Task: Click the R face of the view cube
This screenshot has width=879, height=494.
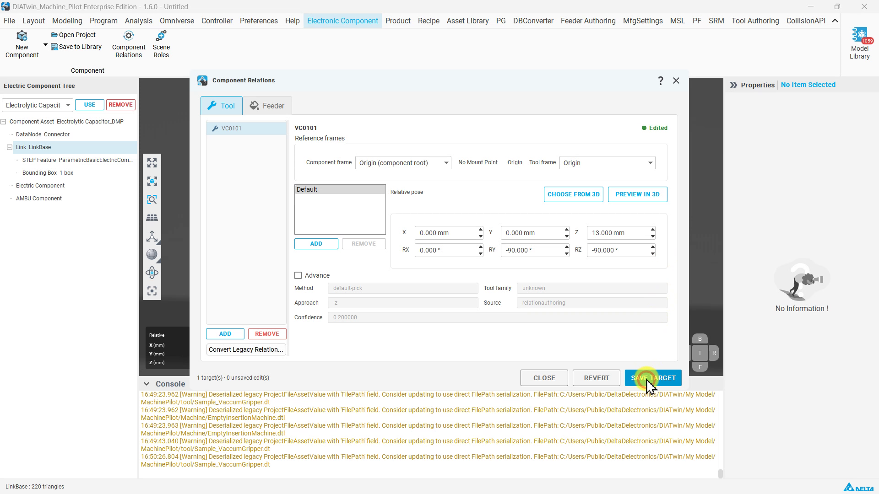Action: [x=714, y=353]
